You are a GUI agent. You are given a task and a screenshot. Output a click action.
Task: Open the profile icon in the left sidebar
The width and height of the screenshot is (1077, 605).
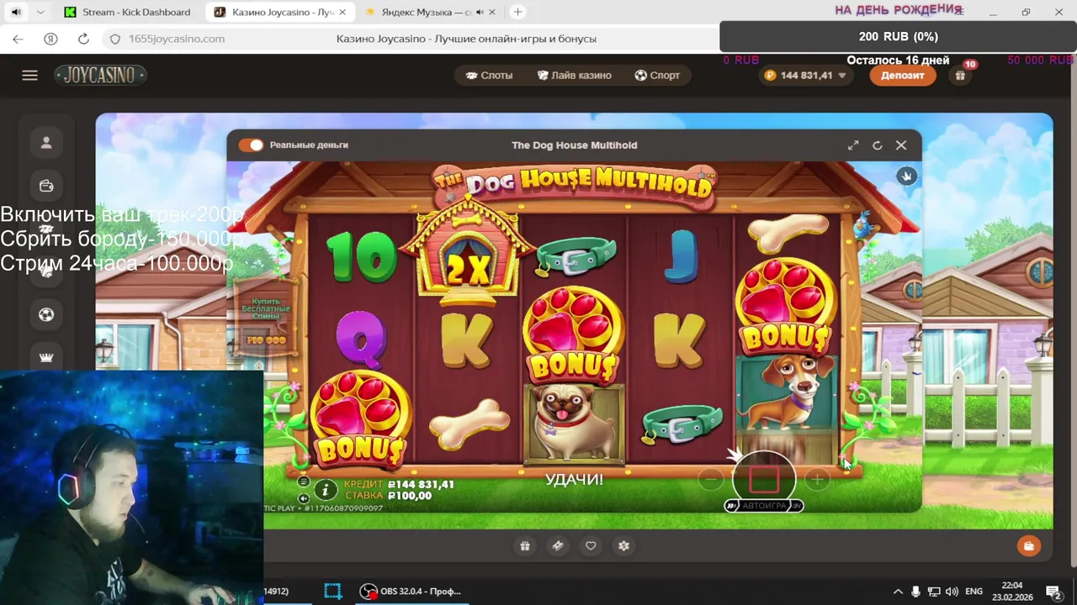click(46, 143)
